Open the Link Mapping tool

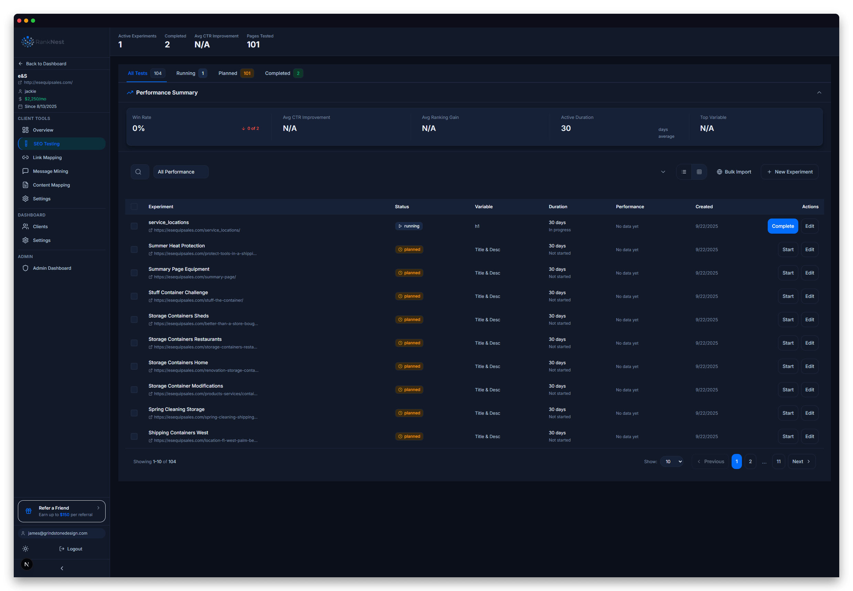point(47,157)
